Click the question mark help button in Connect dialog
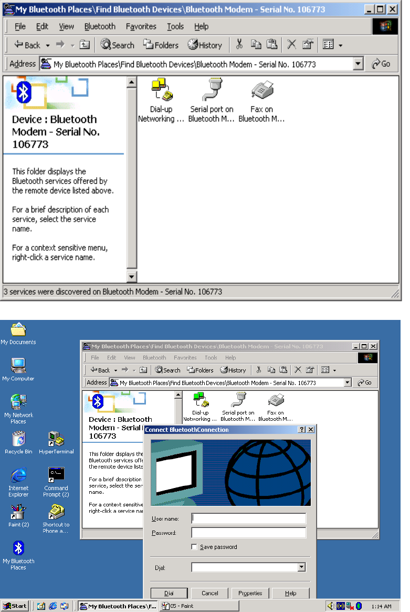Viewport: 410px width, 612px height. pyautogui.click(x=302, y=429)
